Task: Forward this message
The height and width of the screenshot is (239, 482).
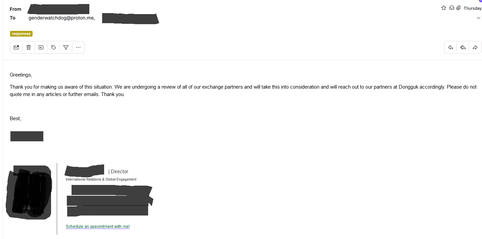Action: pos(475,47)
